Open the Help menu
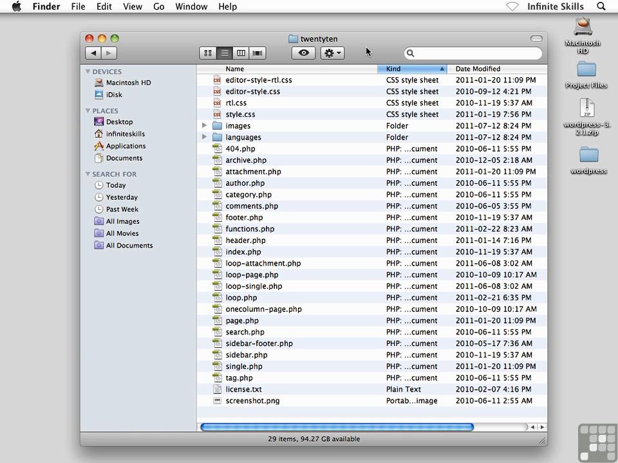 (x=227, y=6)
